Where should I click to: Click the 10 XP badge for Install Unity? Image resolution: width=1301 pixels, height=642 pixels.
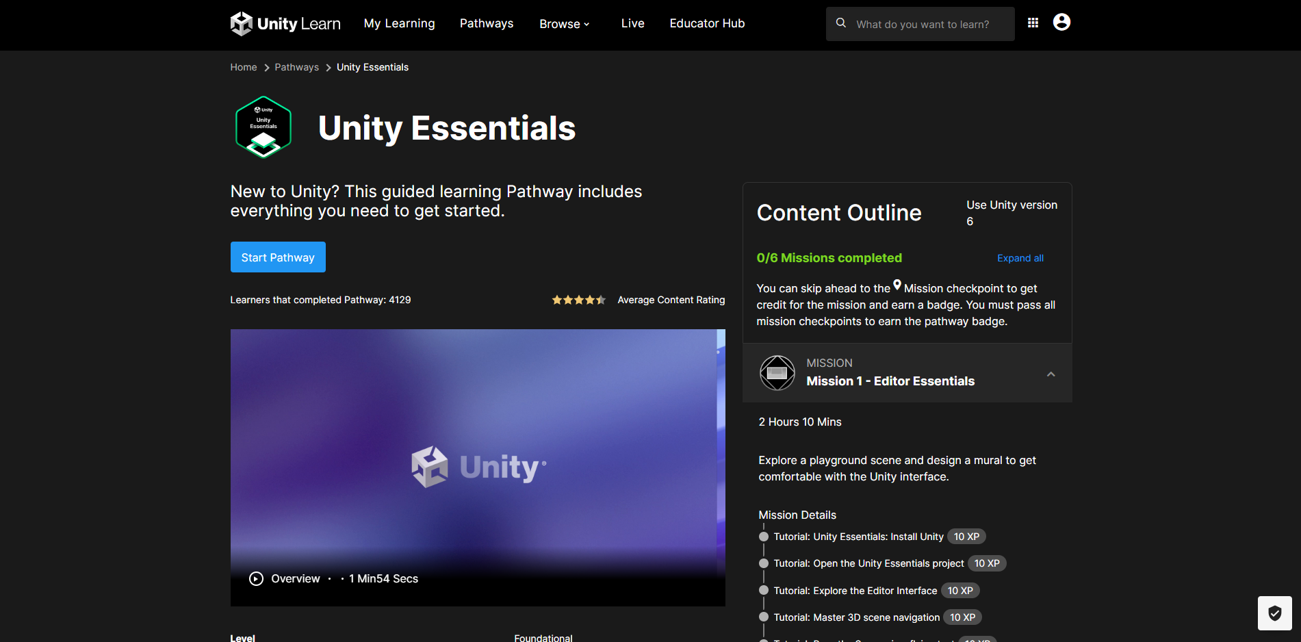(x=967, y=537)
